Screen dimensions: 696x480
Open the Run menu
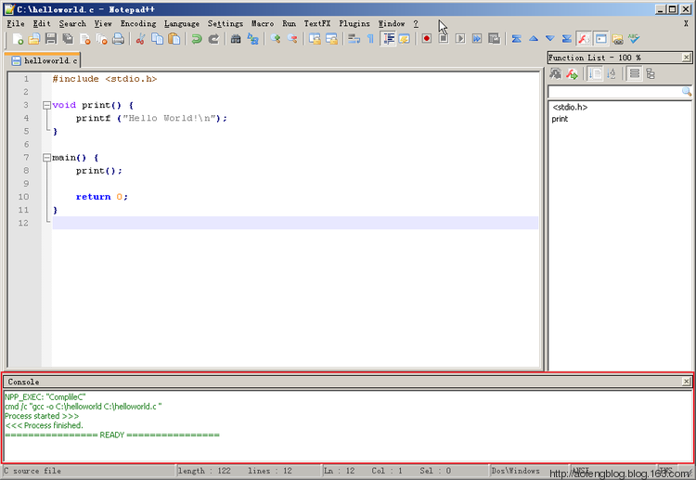pos(289,23)
